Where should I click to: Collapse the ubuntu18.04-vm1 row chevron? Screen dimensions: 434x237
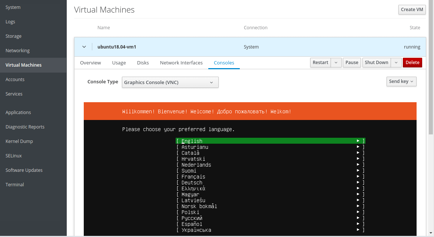tap(84, 47)
